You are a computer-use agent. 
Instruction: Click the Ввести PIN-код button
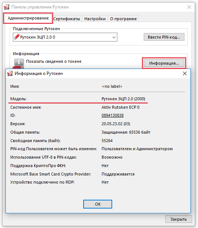point(164,37)
